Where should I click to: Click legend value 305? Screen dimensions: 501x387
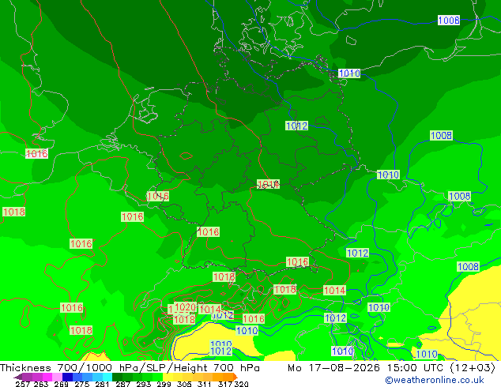click(184, 384)
